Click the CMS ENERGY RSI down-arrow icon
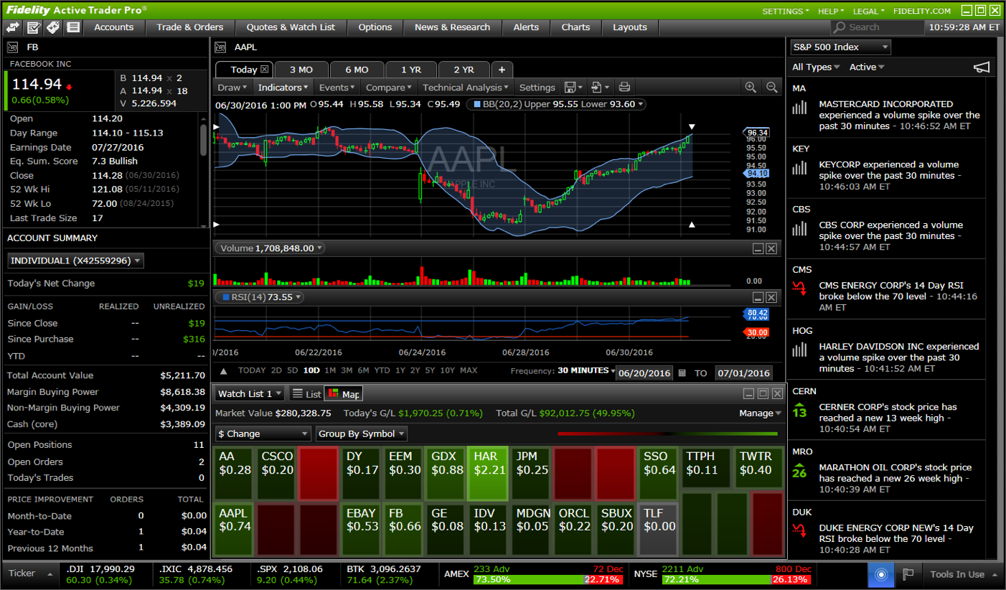 coord(799,289)
